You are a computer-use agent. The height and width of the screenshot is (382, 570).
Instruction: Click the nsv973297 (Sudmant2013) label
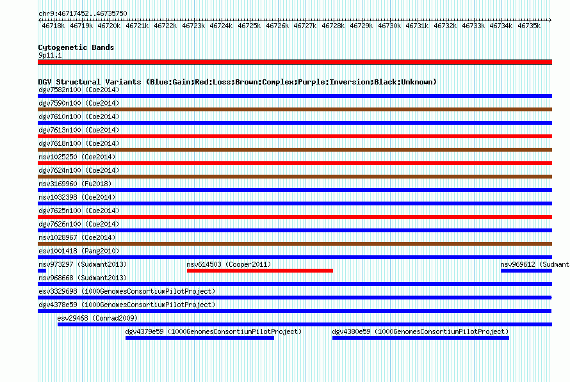point(83,264)
